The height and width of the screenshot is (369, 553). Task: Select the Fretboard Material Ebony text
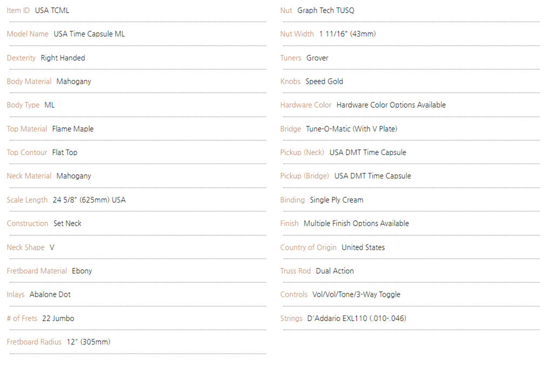82,271
